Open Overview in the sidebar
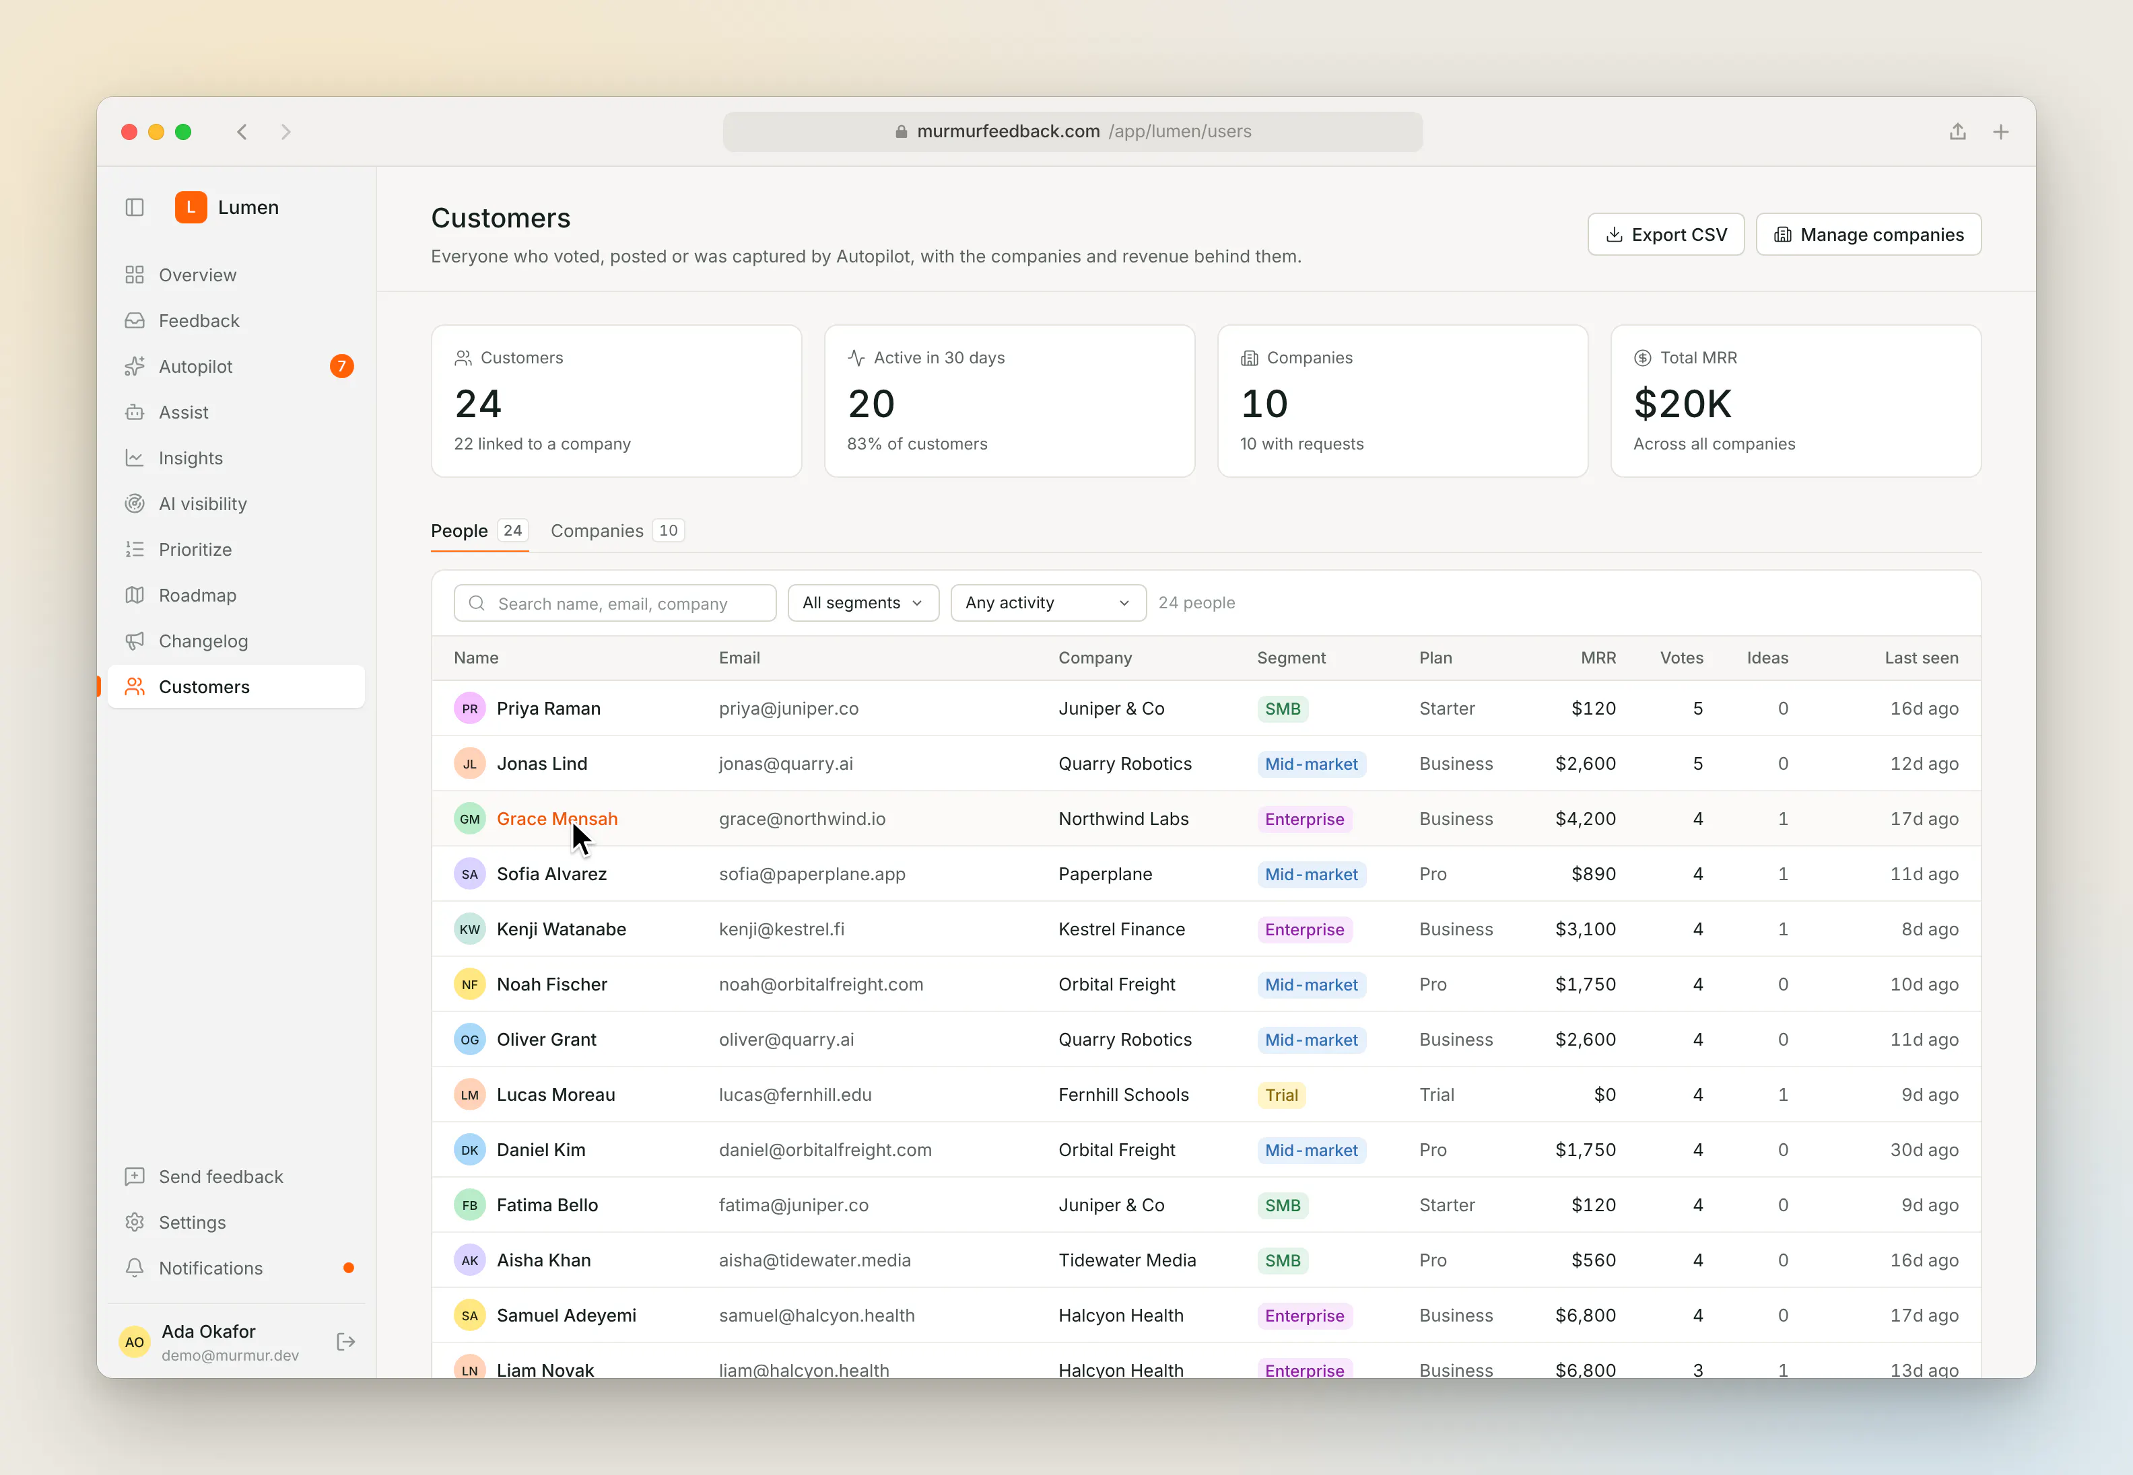Viewport: 2133px width, 1475px height. (x=236, y=275)
